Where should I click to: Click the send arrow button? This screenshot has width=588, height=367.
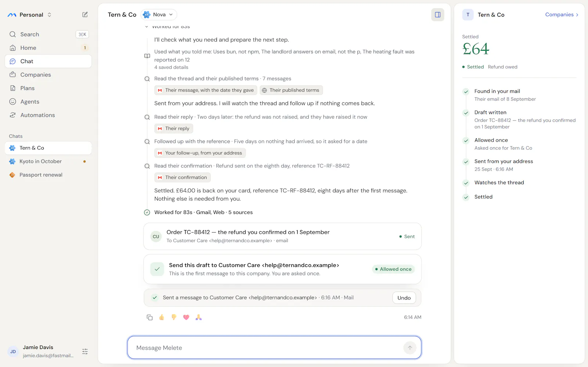[x=410, y=348]
